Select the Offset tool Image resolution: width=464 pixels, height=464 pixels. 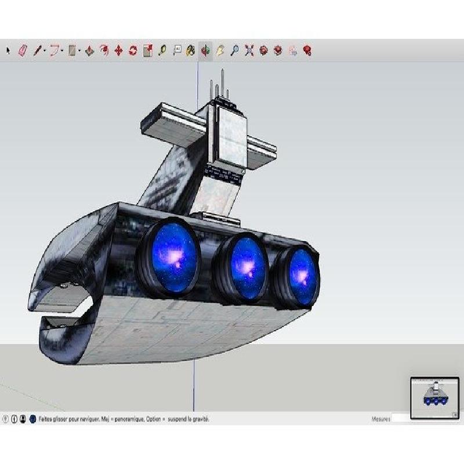pyautogui.click(x=104, y=50)
